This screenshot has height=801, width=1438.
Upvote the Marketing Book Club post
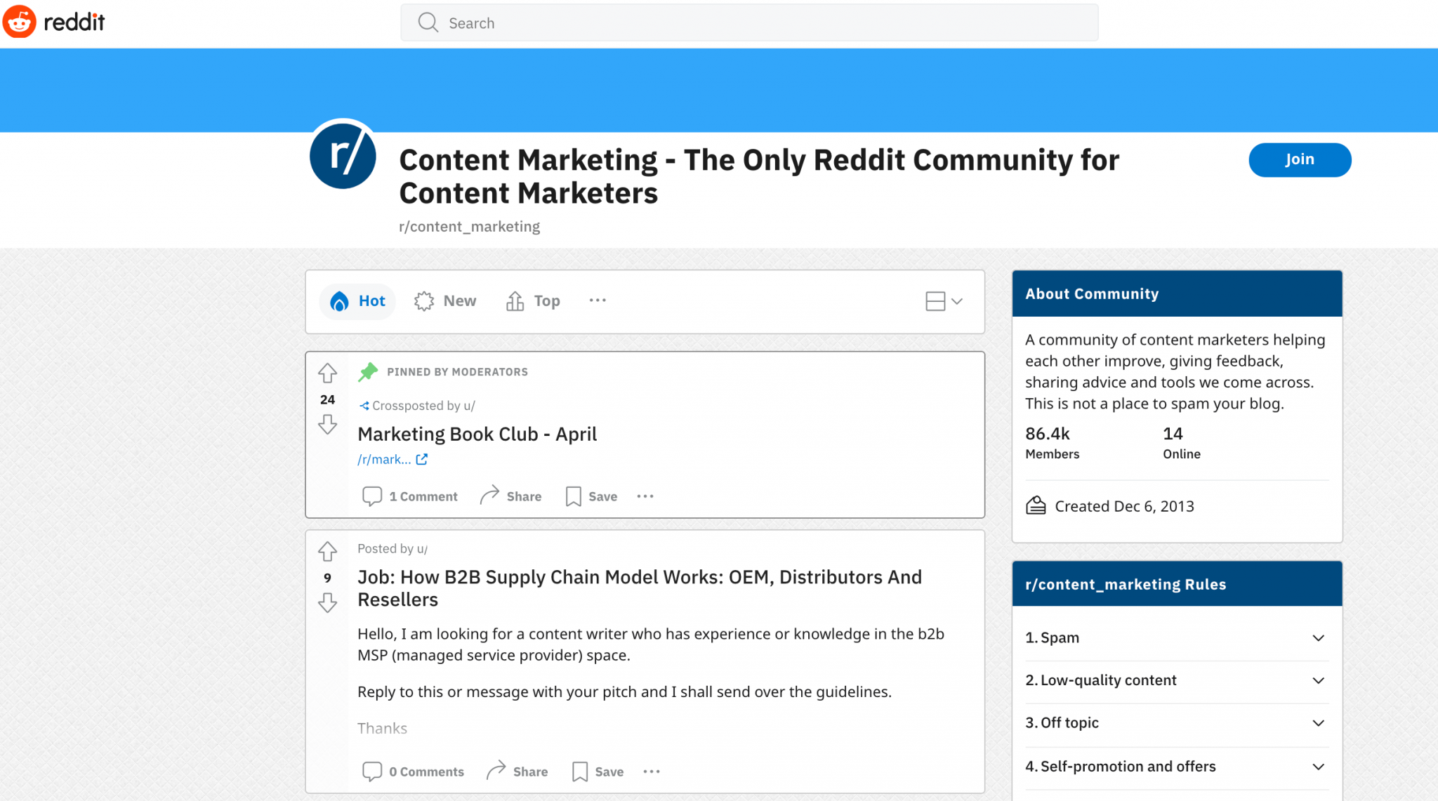coord(327,373)
